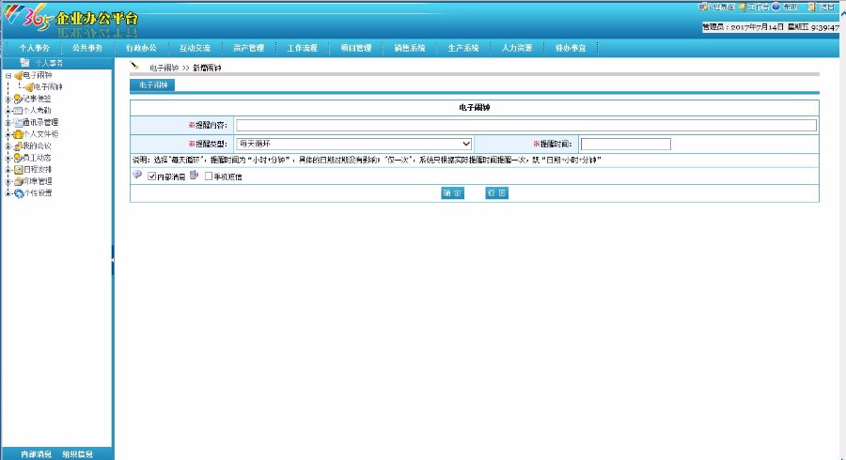Expand the 记事便签 tree node
846x460 pixels.
[x=8, y=100]
